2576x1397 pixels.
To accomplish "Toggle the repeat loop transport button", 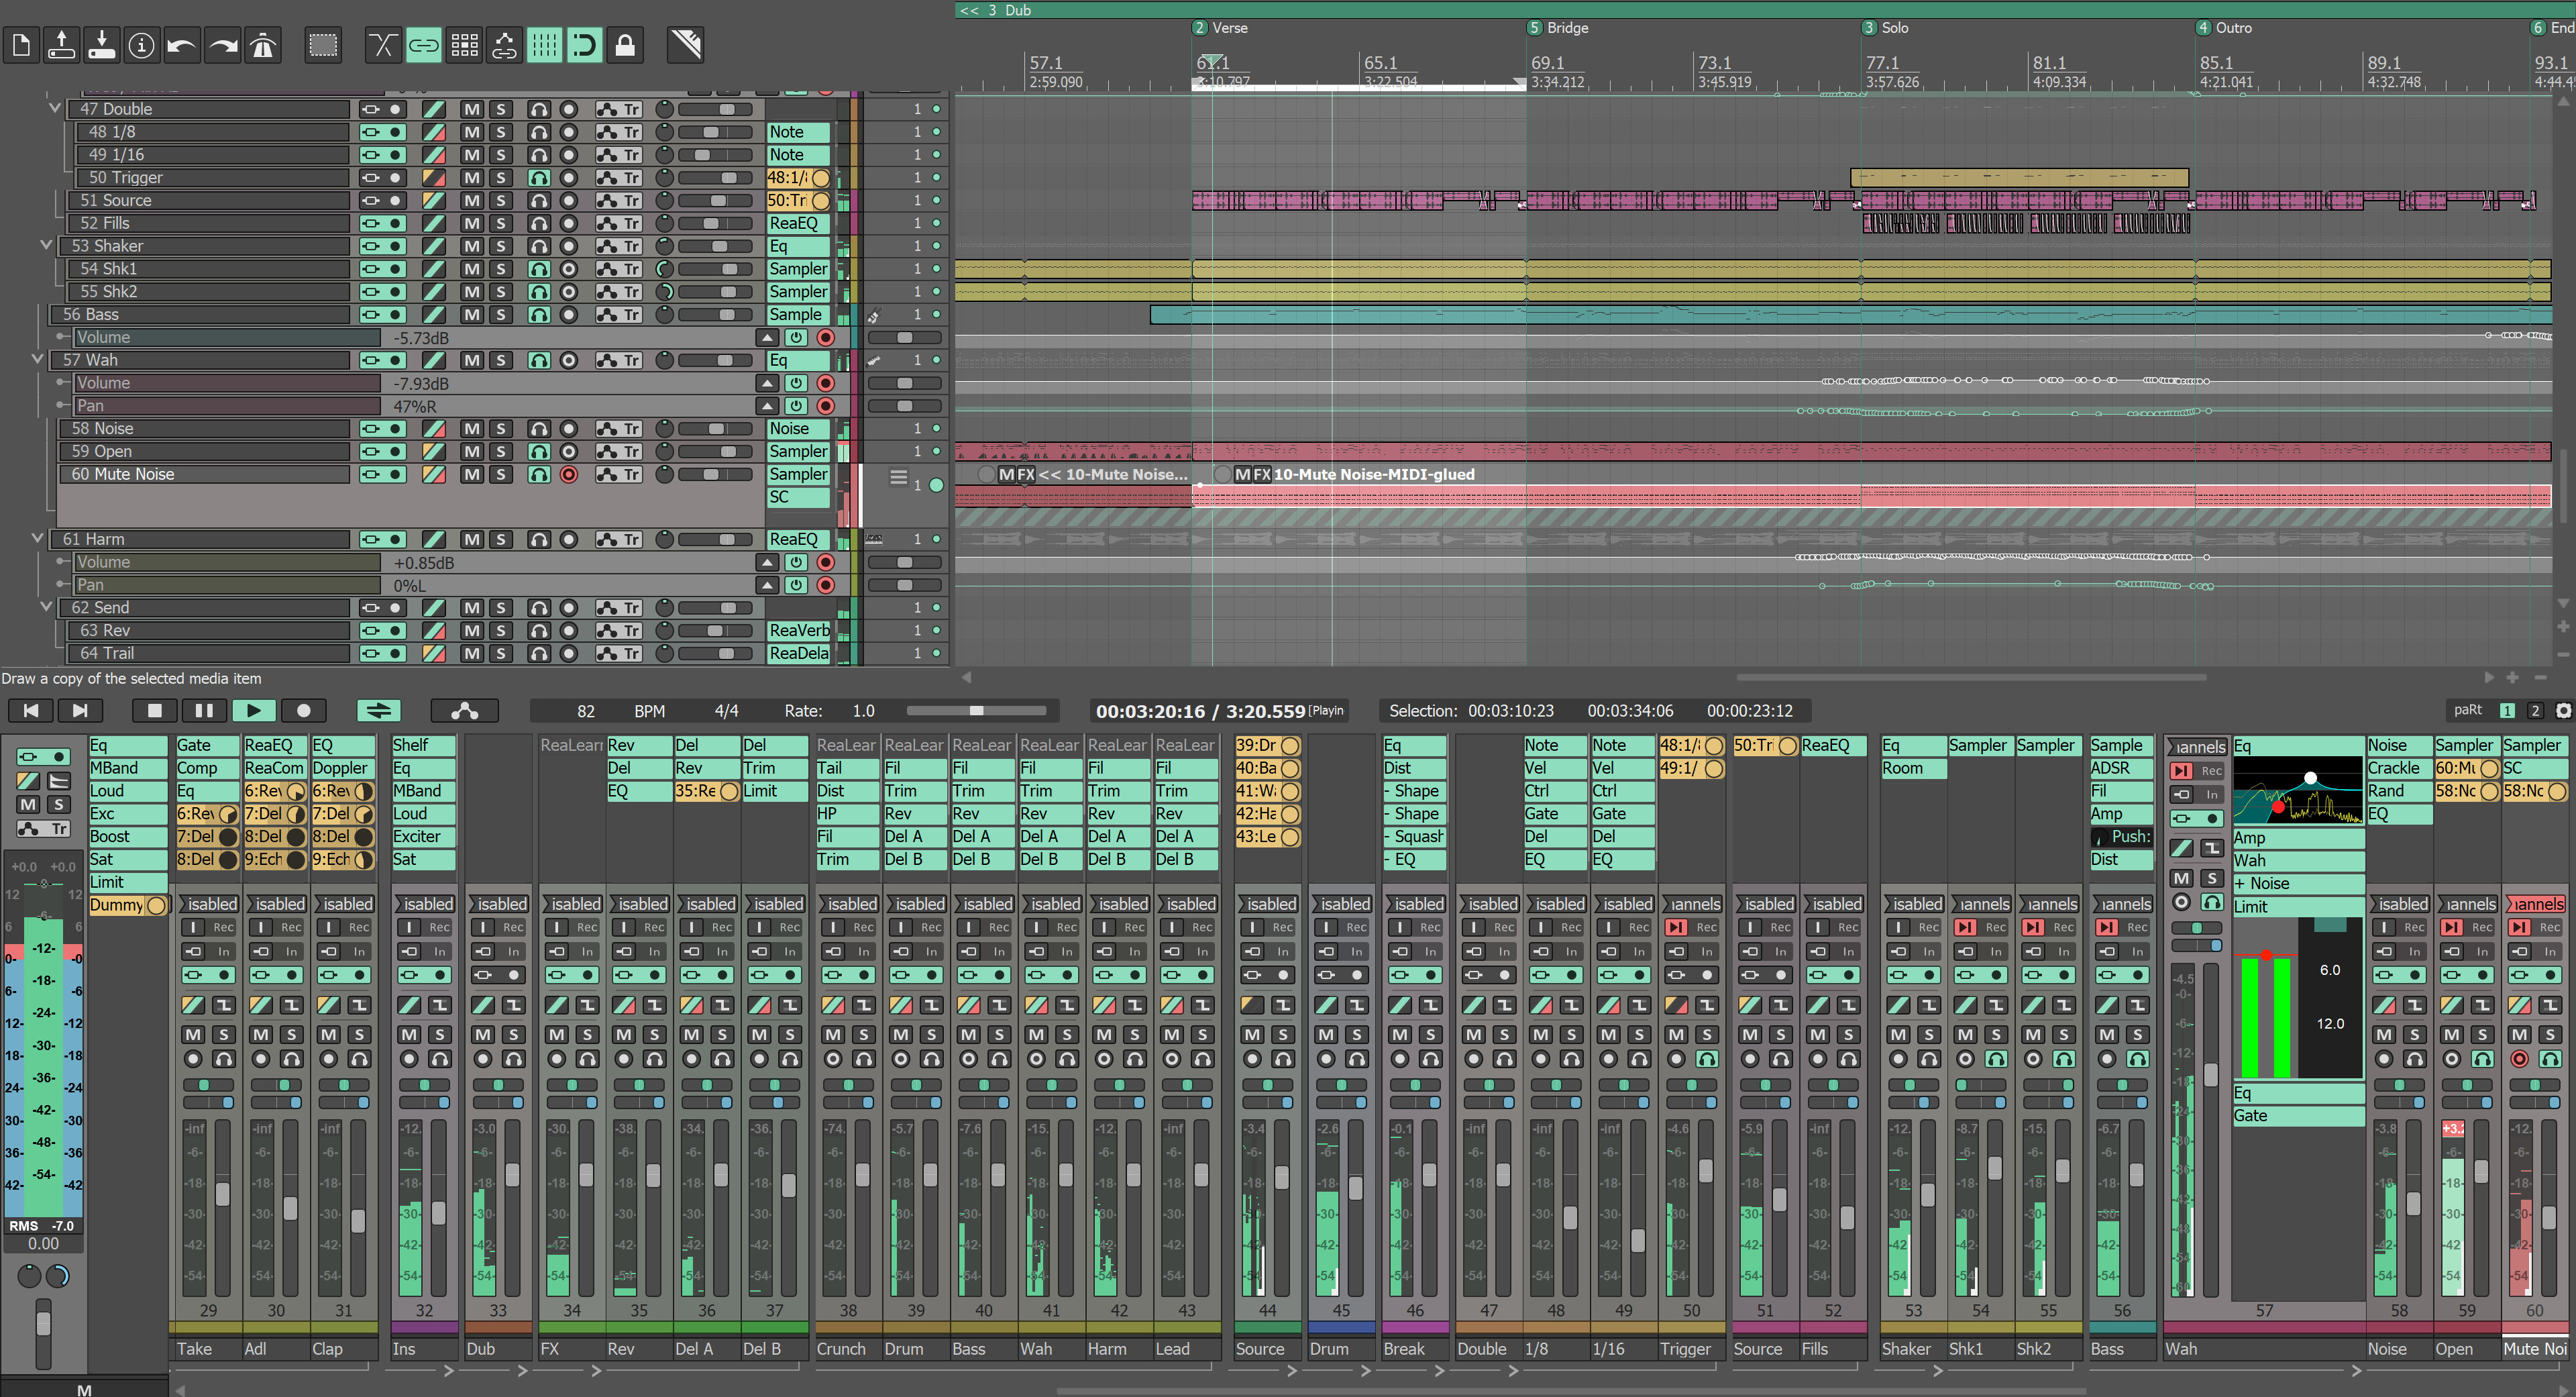I will [x=378, y=711].
